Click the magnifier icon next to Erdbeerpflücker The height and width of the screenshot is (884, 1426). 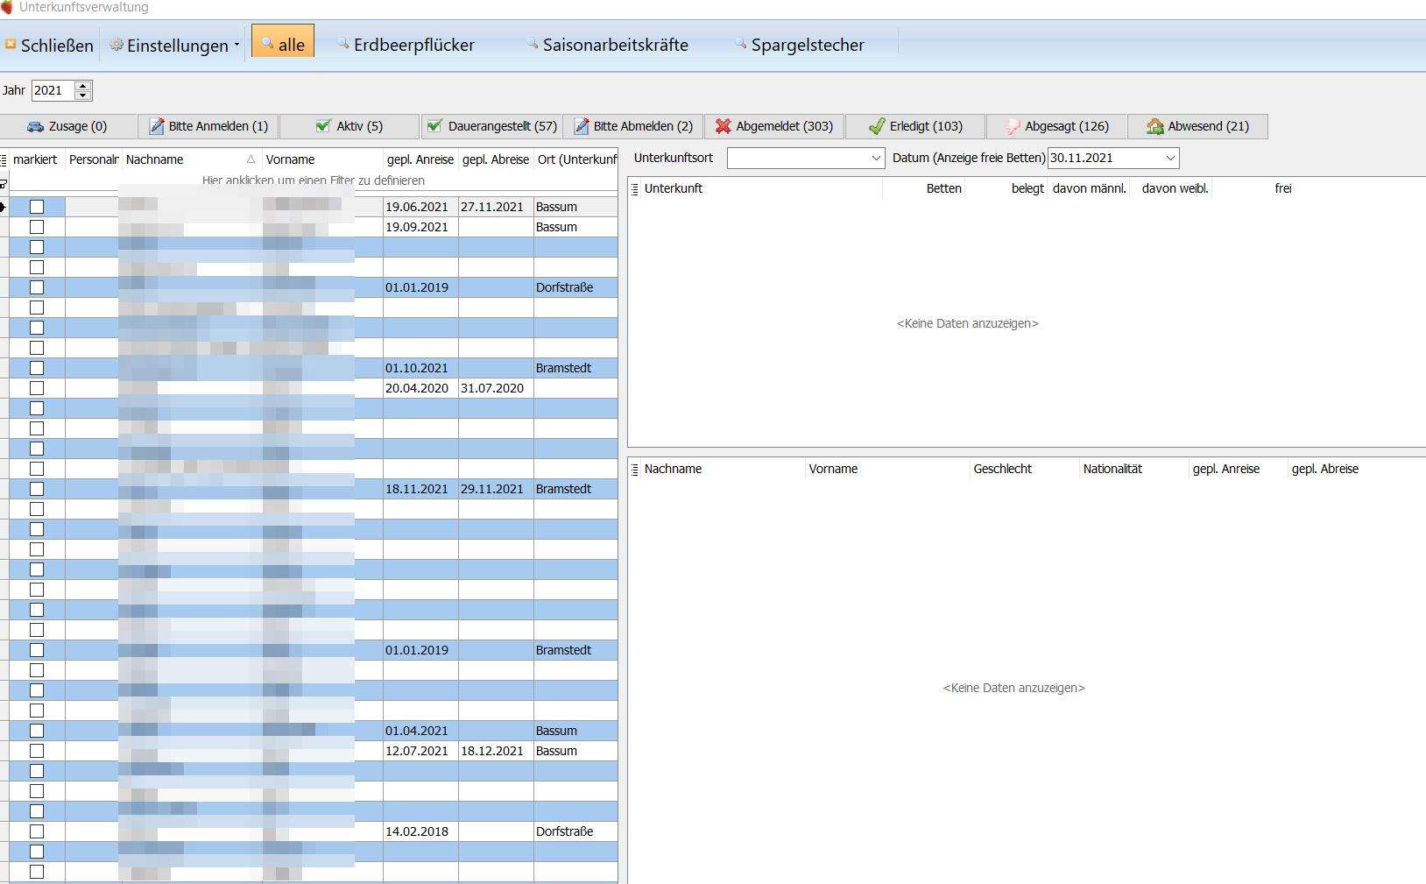(342, 43)
